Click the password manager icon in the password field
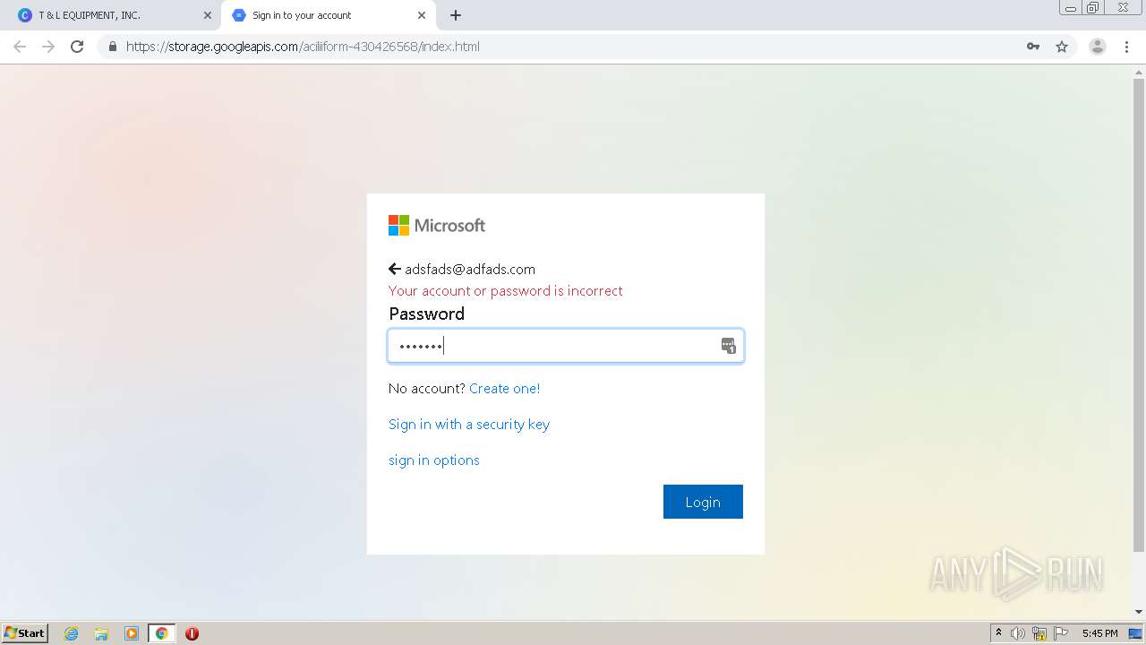The height and width of the screenshot is (645, 1146). (x=728, y=346)
